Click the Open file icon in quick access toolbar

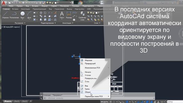[13, 3]
